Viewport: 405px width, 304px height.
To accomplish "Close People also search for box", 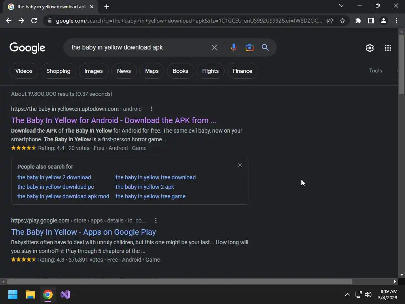I will tap(240, 165).
